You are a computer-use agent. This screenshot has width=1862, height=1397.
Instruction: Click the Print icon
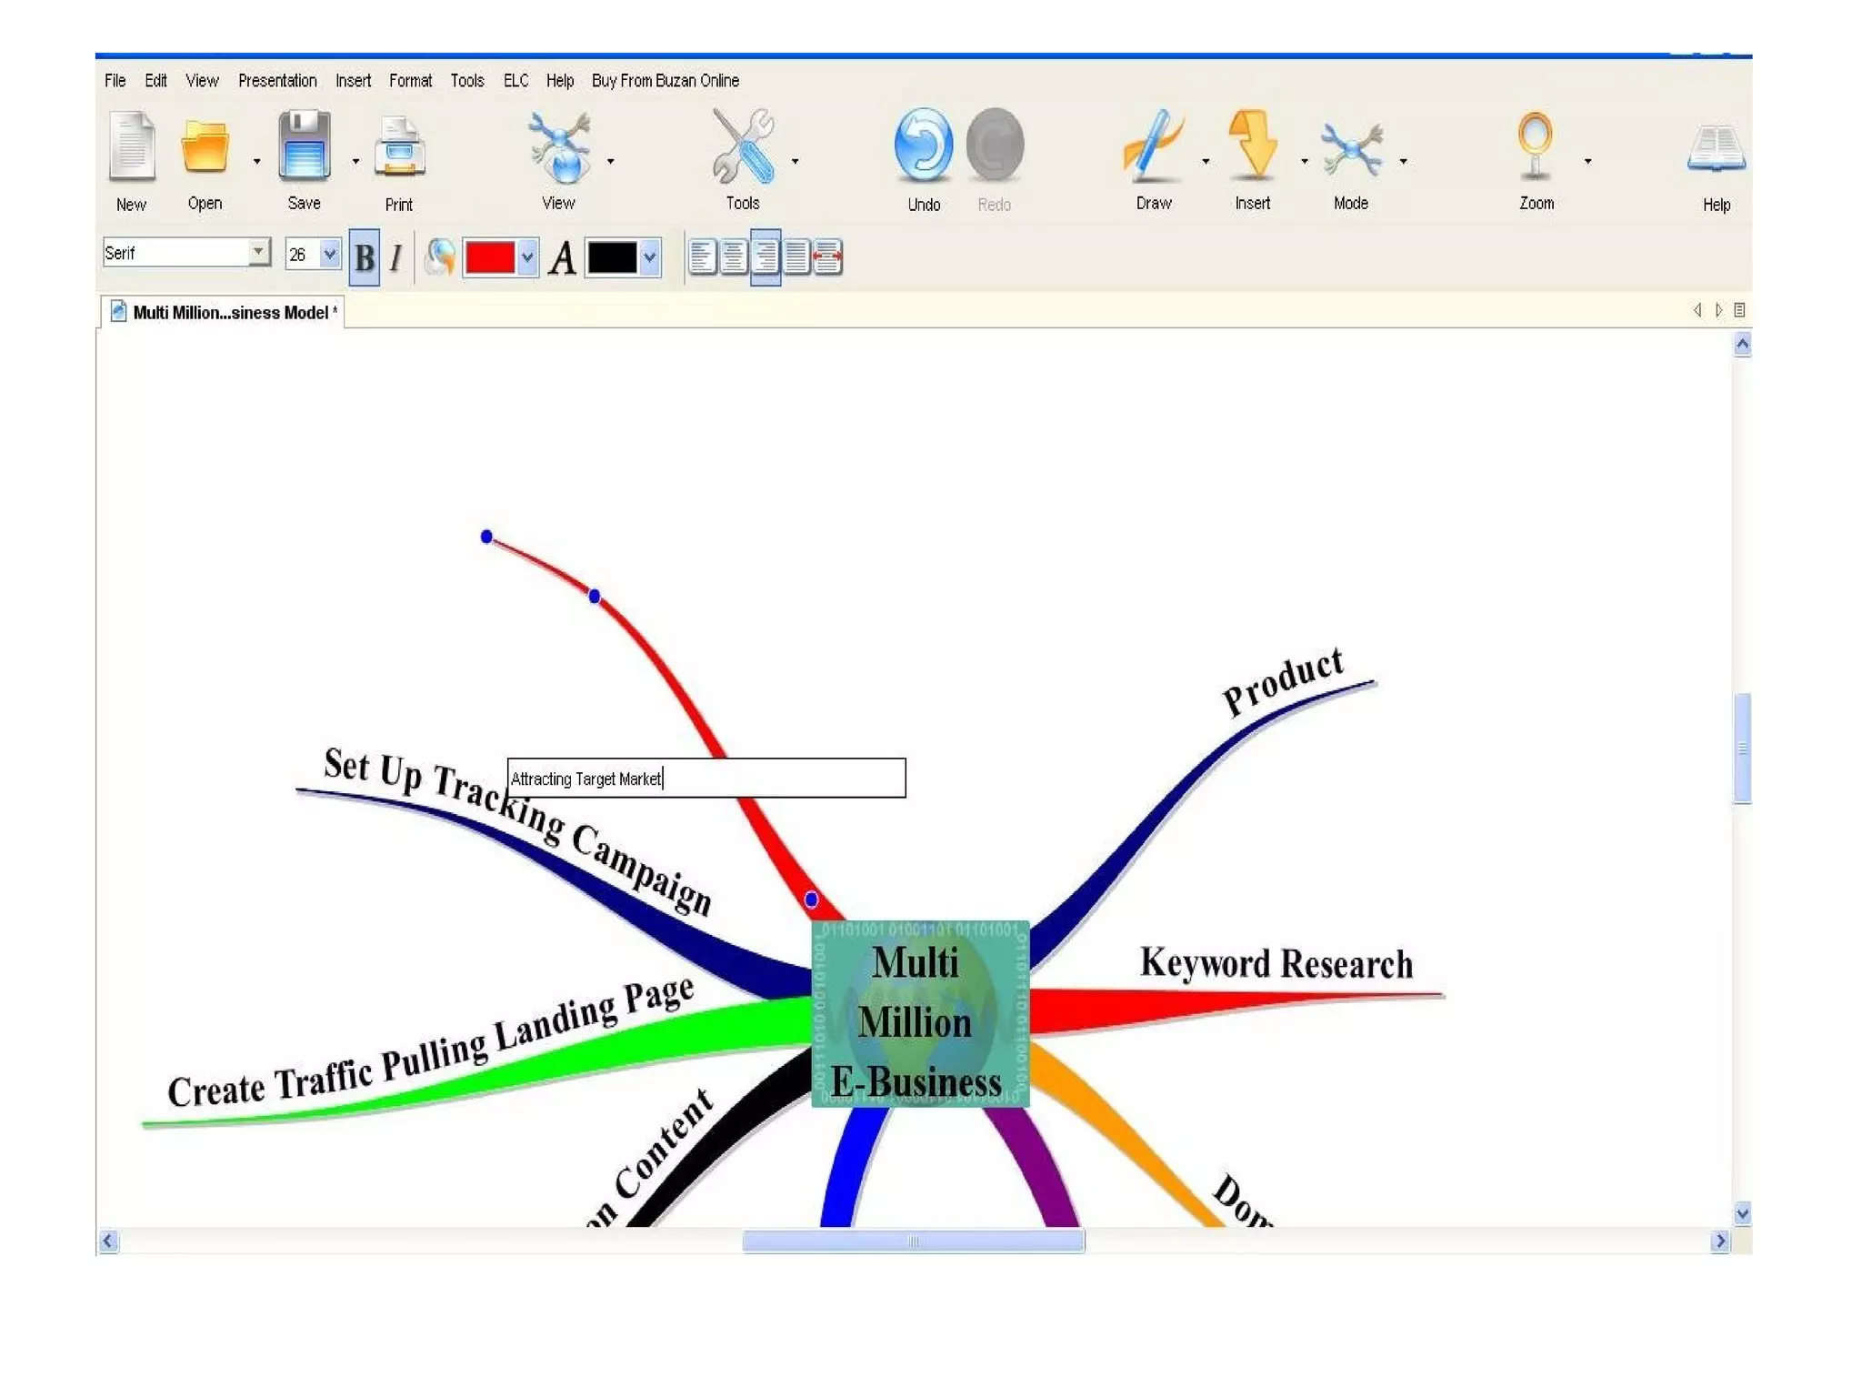[x=399, y=148]
